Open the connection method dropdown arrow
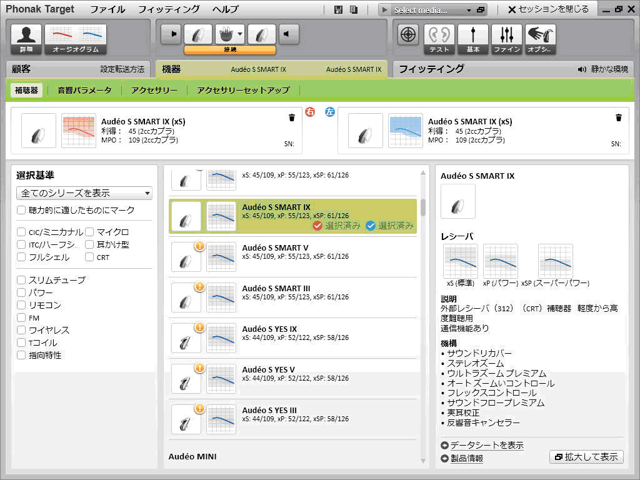640x480 pixels. click(x=240, y=34)
